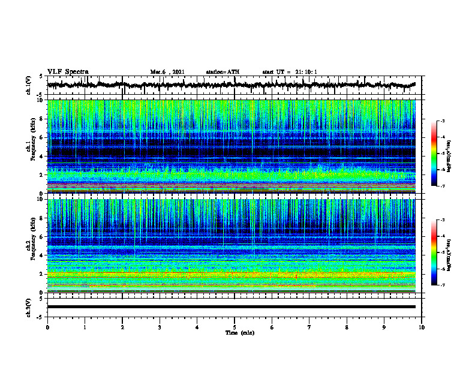The image size is (475, 367).
Task: Click the "ch.3(V)" axis label
Action: pos(28,308)
